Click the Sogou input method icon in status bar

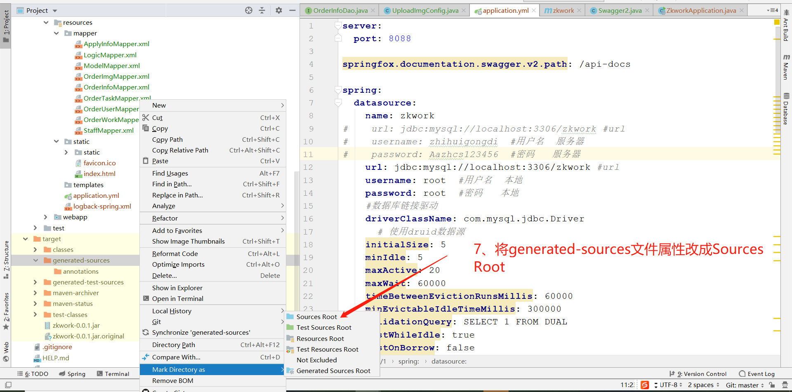[x=645, y=385]
